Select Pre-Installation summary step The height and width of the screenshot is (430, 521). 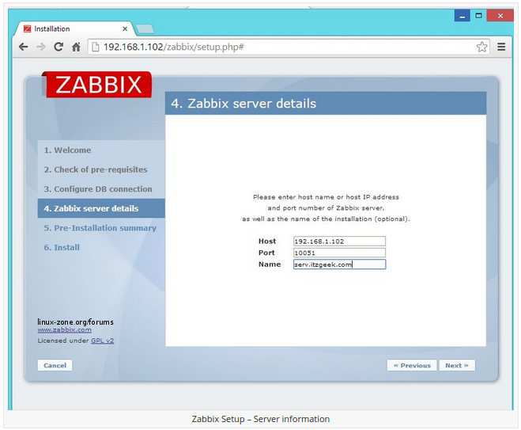click(100, 228)
